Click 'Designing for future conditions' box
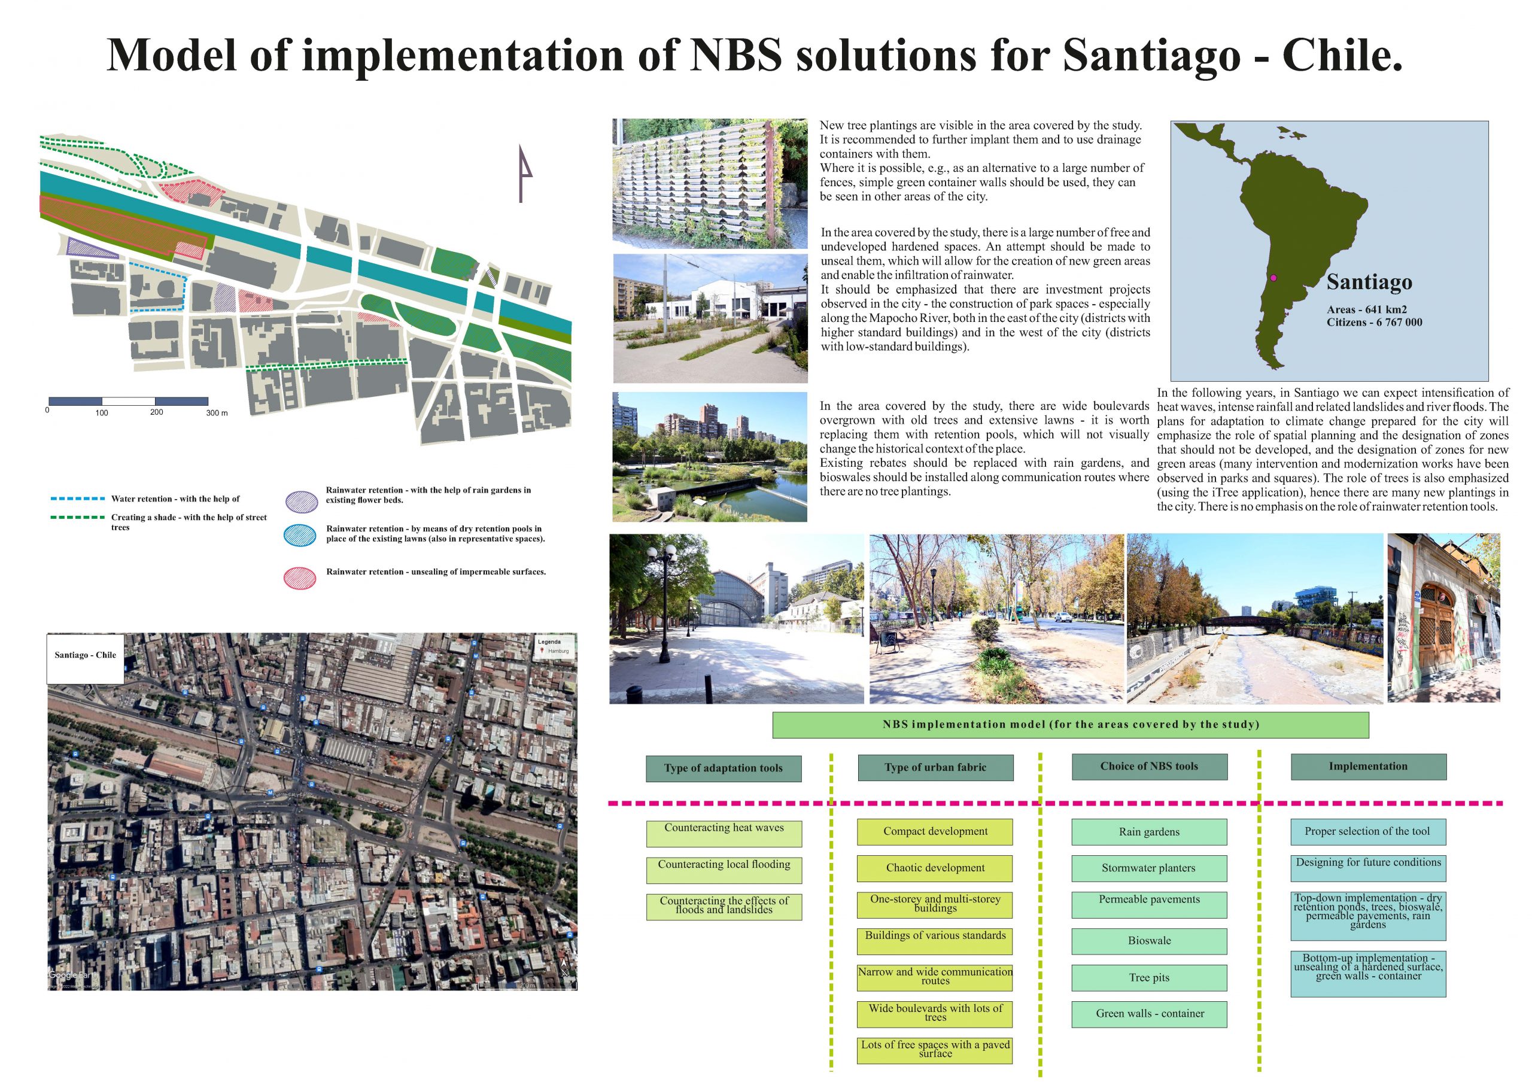1532x1082 pixels. 1368,868
